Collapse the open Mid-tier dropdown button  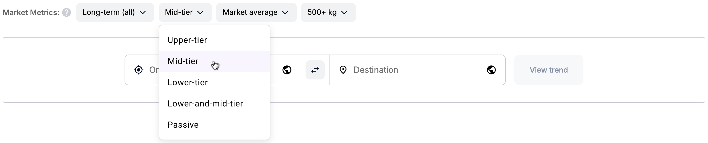click(x=185, y=12)
